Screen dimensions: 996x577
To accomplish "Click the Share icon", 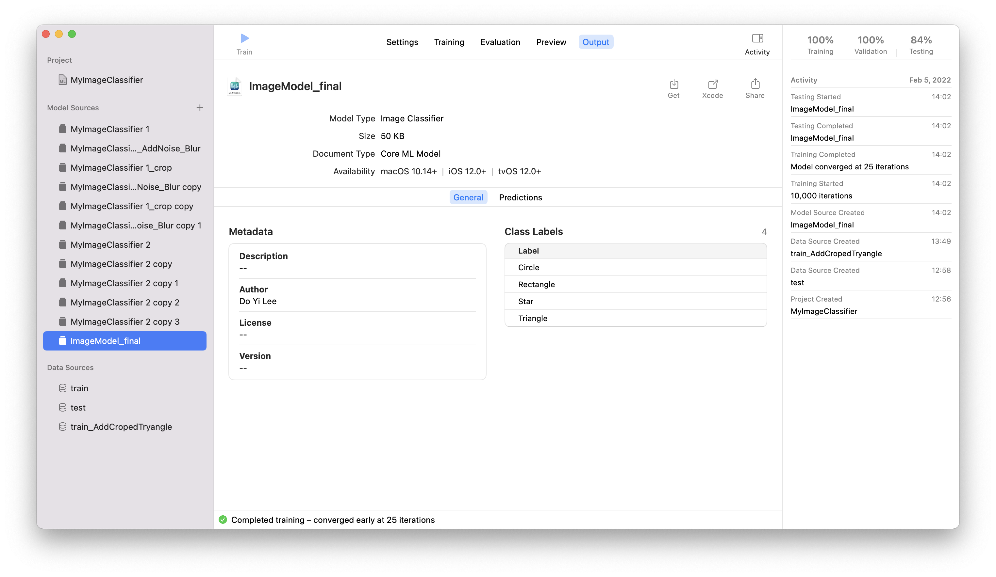I will tap(755, 84).
